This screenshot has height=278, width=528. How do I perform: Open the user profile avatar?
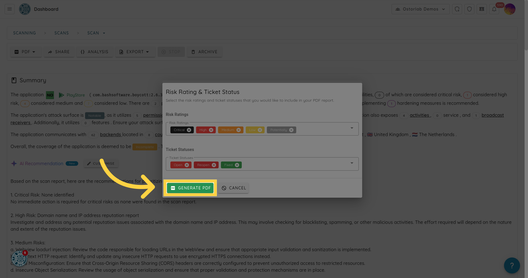(509, 9)
